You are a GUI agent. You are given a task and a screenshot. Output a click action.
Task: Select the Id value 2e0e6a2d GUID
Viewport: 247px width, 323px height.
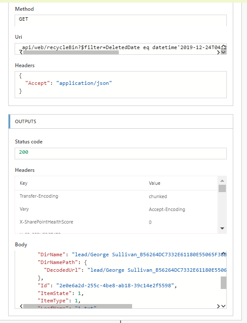click(115, 286)
